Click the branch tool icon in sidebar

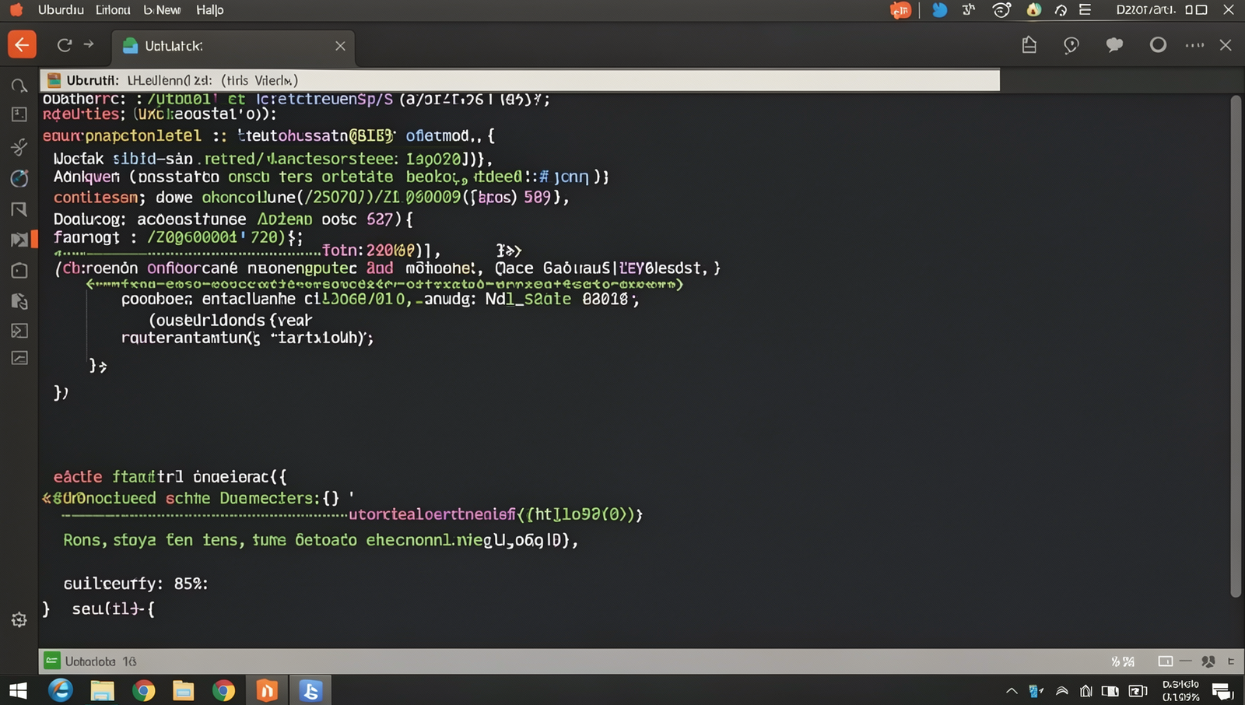[x=19, y=146]
